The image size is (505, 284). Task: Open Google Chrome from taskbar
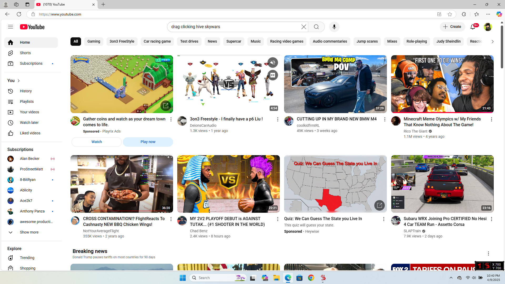pos(311,278)
